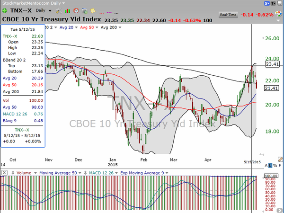Click the green and red bar chart-style icon

tap(67, 11)
